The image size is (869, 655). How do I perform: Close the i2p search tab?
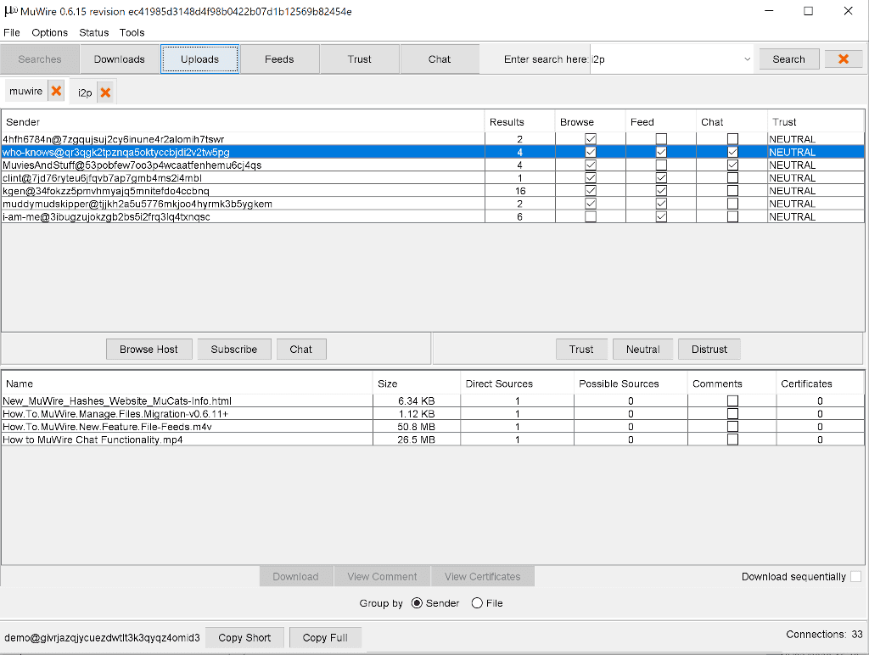tap(105, 92)
